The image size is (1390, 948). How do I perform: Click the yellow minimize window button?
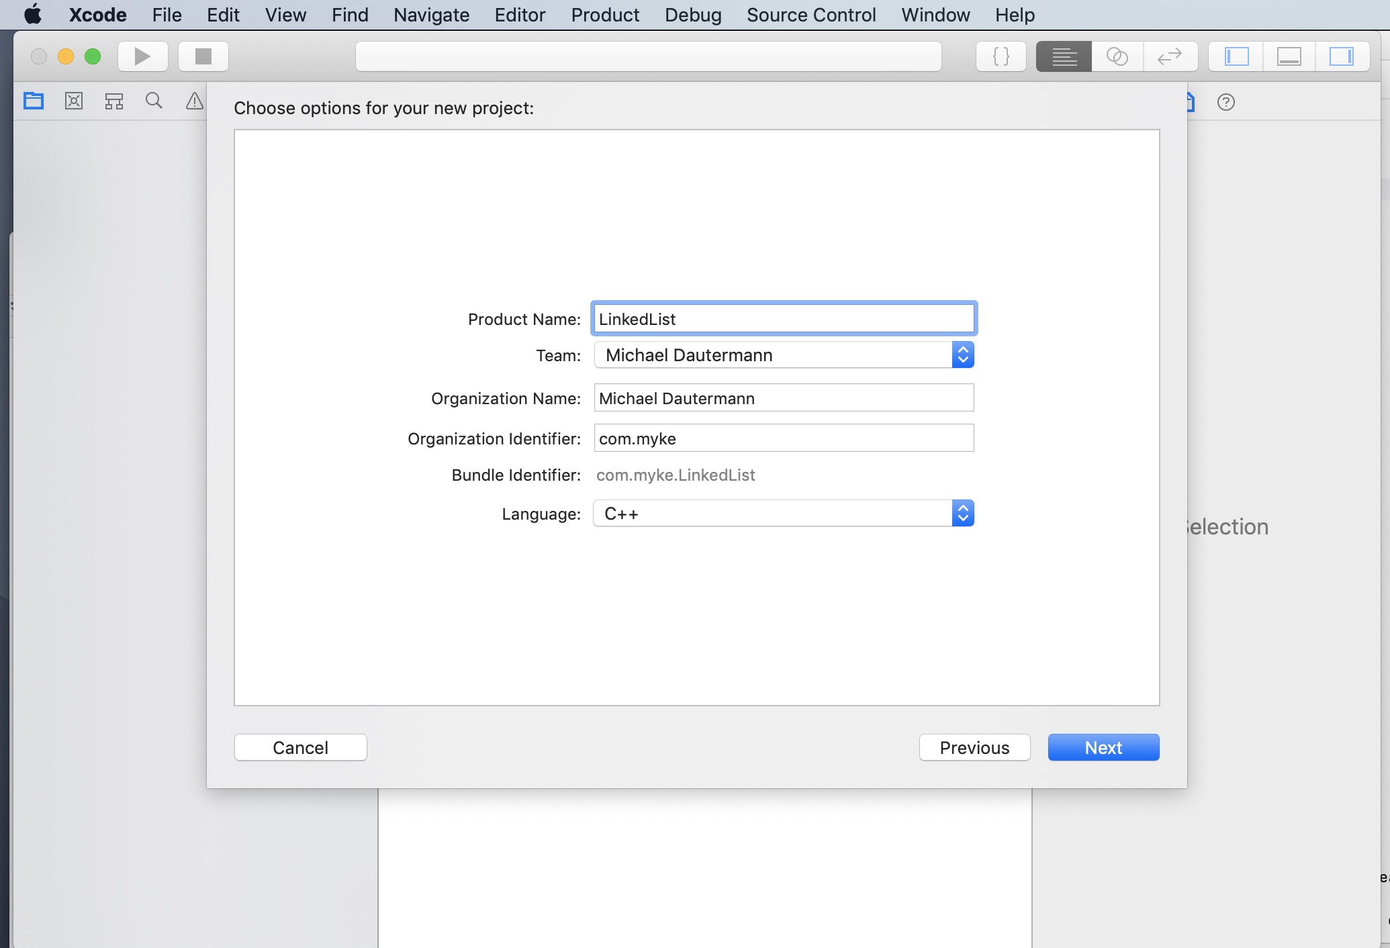(x=66, y=56)
